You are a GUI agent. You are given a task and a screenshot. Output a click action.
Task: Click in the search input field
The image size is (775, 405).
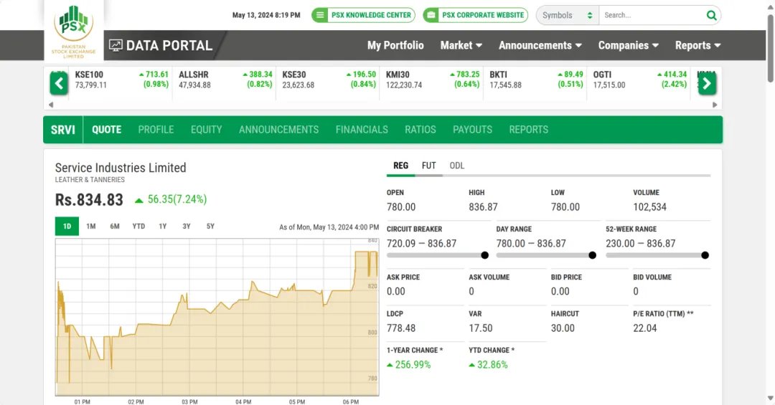pos(652,15)
